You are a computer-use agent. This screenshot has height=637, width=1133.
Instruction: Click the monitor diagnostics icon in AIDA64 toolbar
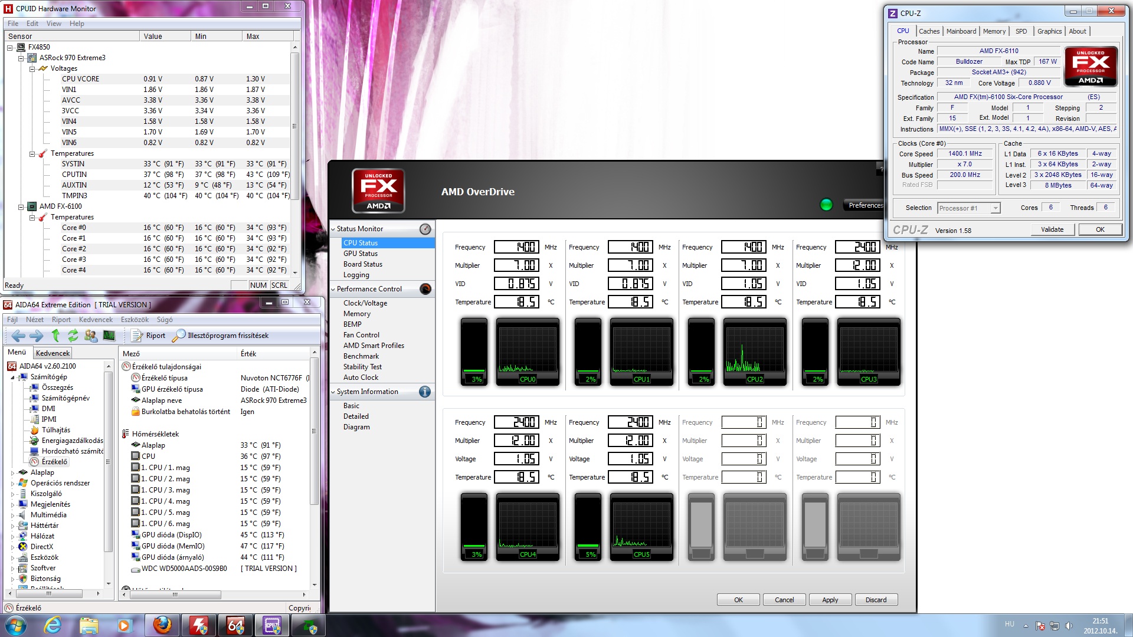point(109,336)
